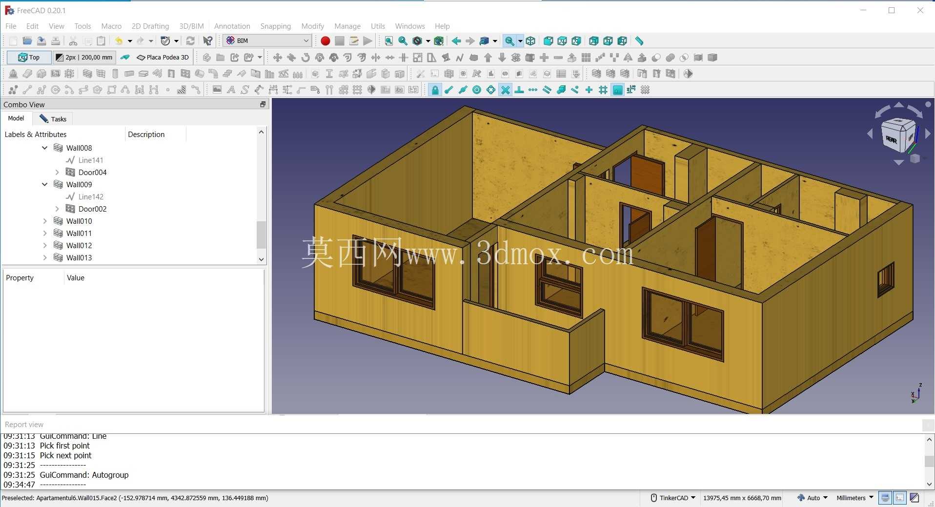This screenshot has height=507, width=935.
Task: Toggle Snap Midpoint
Action: (463, 90)
